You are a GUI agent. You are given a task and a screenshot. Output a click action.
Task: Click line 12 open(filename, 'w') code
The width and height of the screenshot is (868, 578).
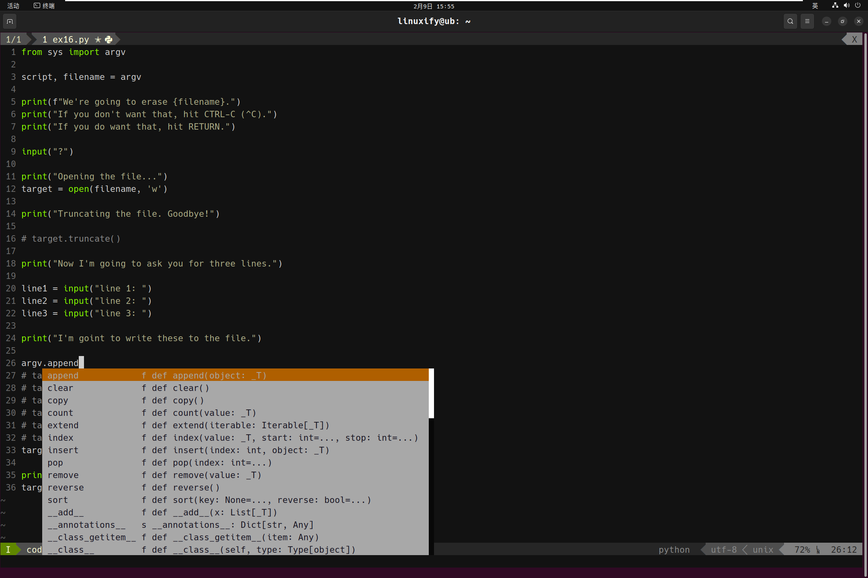[117, 189]
